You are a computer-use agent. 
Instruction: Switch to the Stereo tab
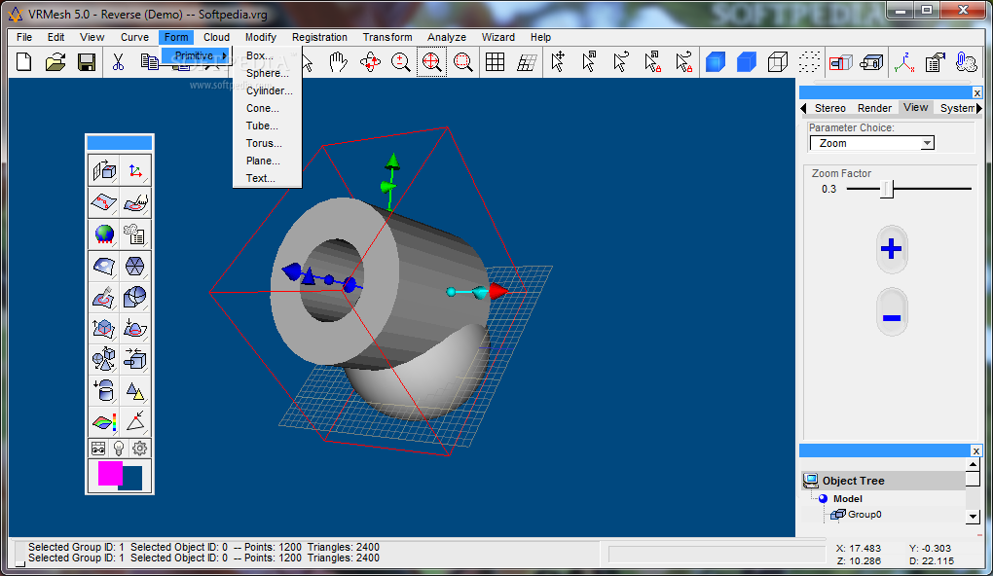point(830,108)
